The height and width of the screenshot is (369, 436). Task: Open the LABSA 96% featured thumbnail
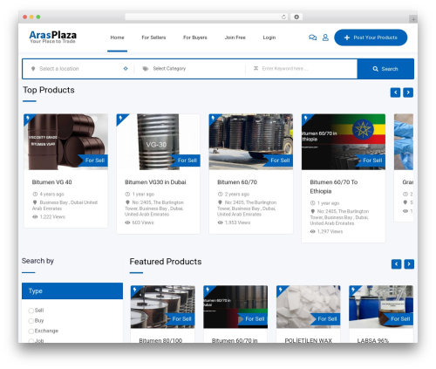coord(381,307)
